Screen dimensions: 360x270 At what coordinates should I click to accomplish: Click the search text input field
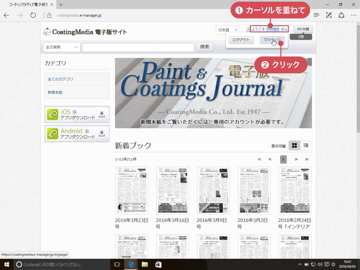coord(138,47)
